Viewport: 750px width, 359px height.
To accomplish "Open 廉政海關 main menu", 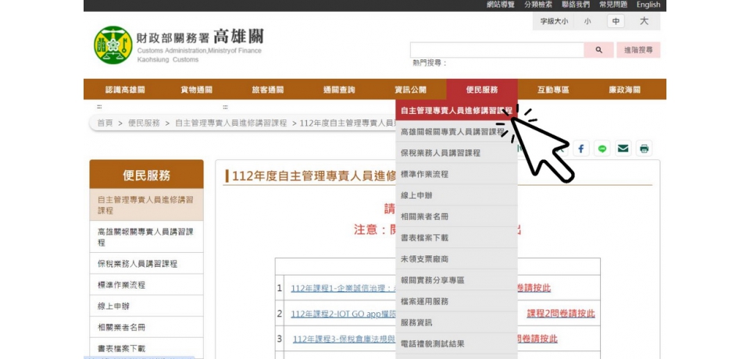I will [624, 90].
